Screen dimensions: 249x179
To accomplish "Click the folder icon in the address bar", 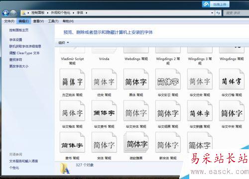I will click(24, 13).
